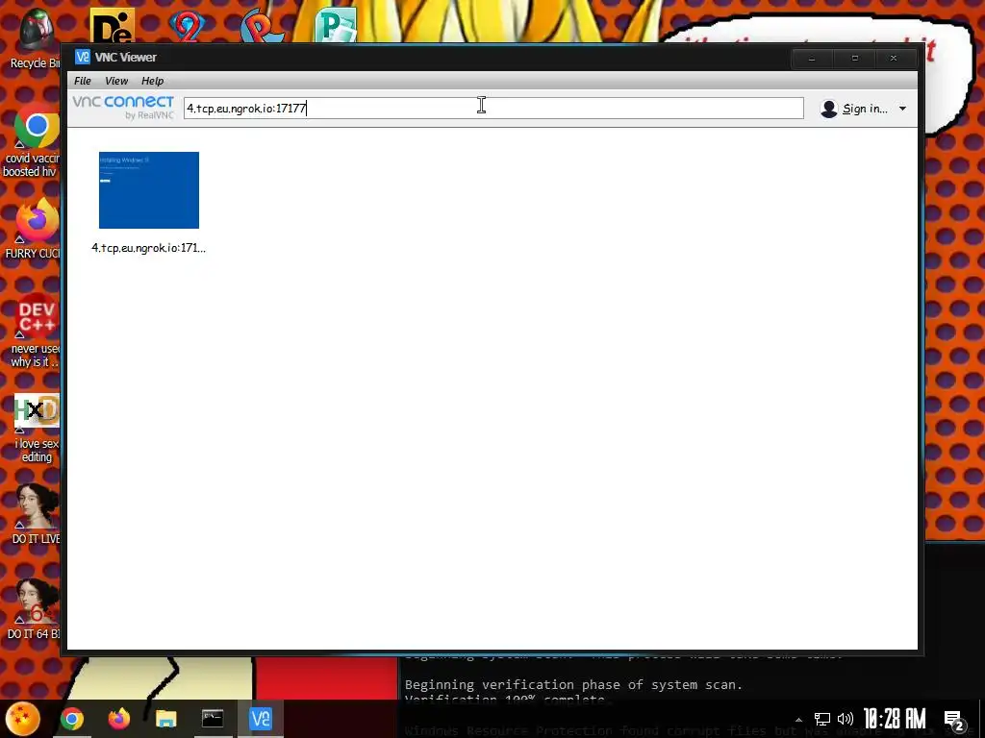Open the notification center icon
The height and width of the screenshot is (738, 985).
click(x=954, y=721)
